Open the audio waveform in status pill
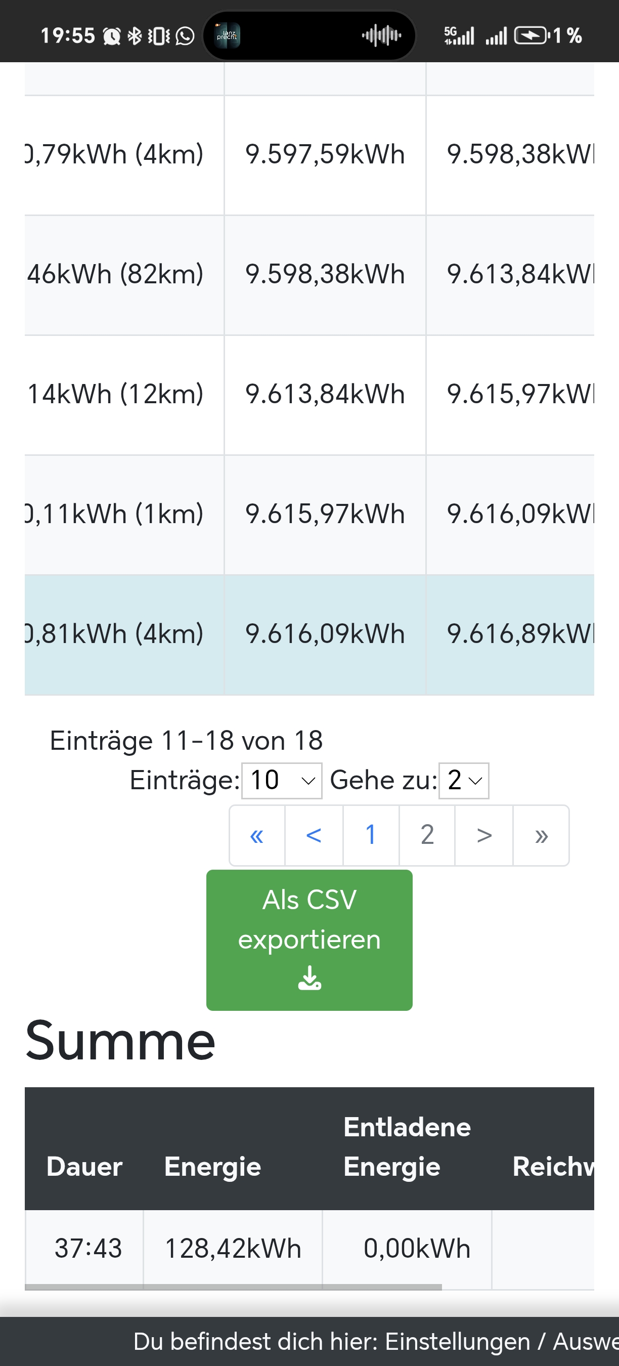The height and width of the screenshot is (1366, 619). point(381,35)
